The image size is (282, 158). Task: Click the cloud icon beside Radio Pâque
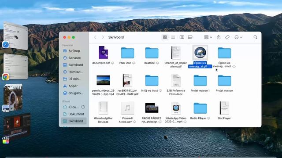coord(208,118)
